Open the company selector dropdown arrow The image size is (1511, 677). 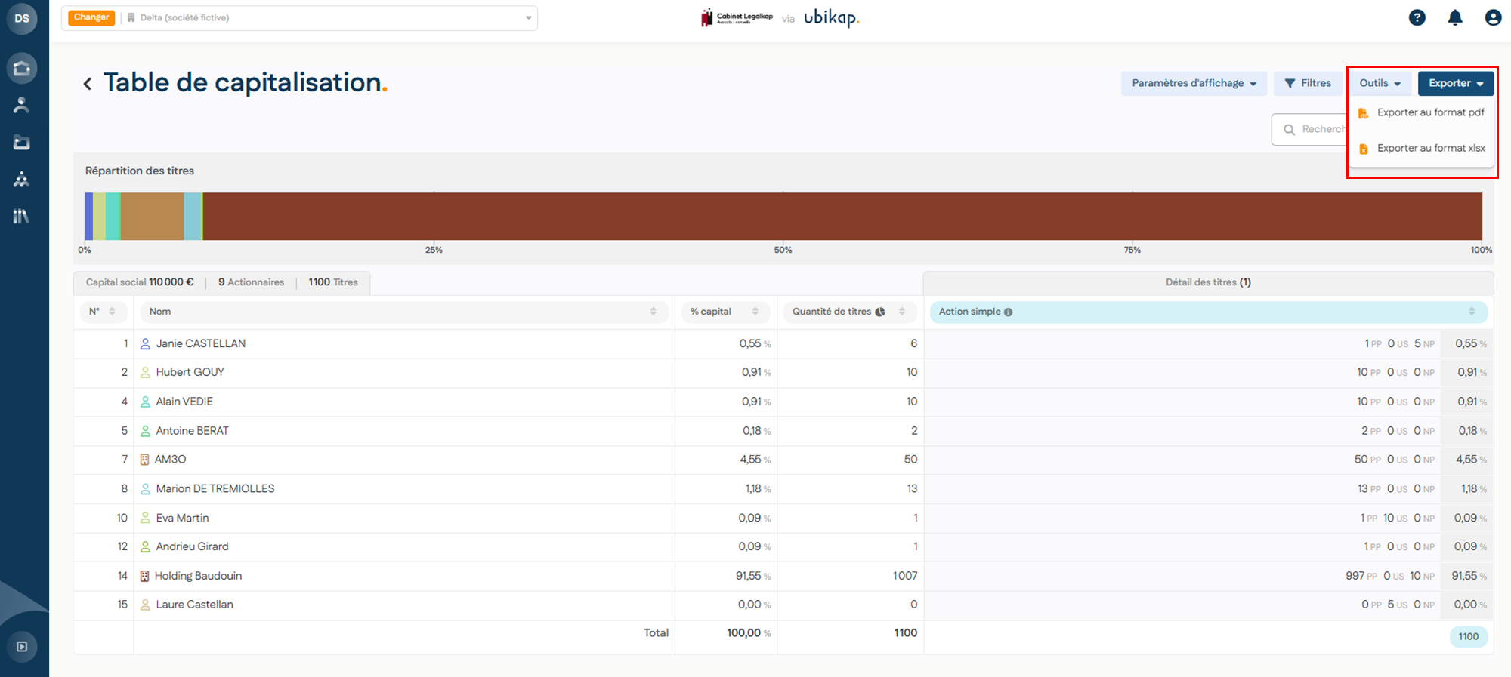529,18
